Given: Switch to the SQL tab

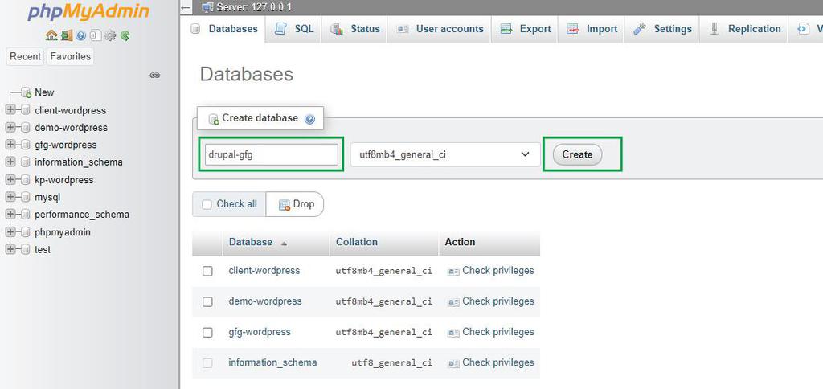Looking at the screenshot, I should coord(295,29).
